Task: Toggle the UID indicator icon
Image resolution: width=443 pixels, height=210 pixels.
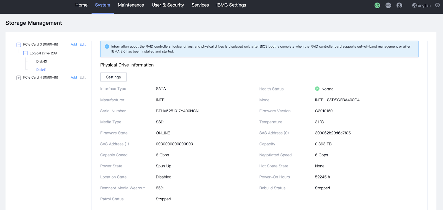Action: point(388,5)
